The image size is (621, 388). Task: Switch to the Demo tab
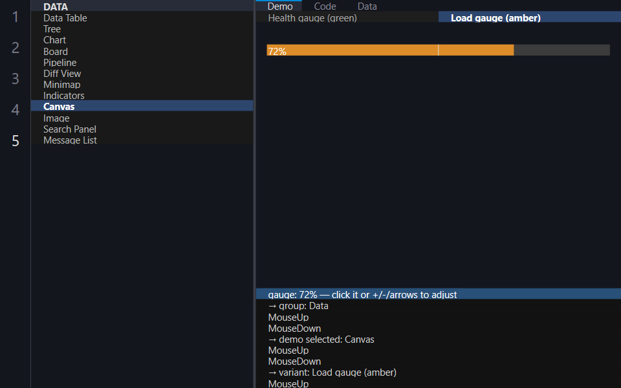coord(280,6)
